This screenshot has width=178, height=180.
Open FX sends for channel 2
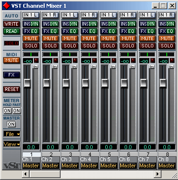coord(46,31)
